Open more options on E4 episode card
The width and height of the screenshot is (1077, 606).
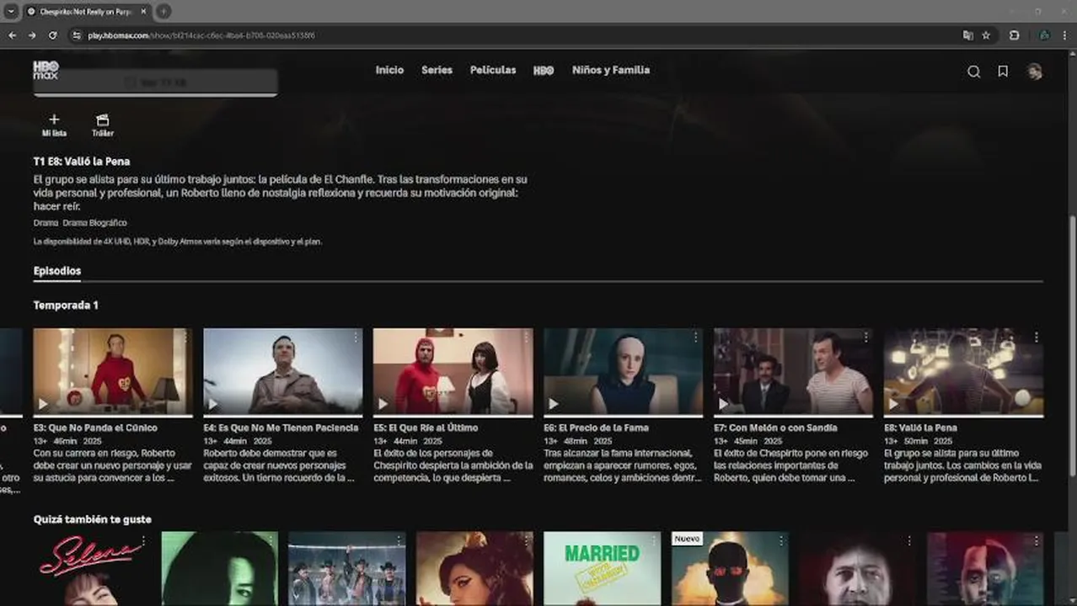pyautogui.click(x=356, y=338)
